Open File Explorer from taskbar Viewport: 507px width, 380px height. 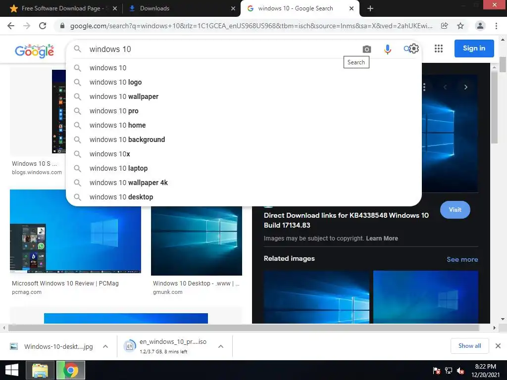point(40,370)
